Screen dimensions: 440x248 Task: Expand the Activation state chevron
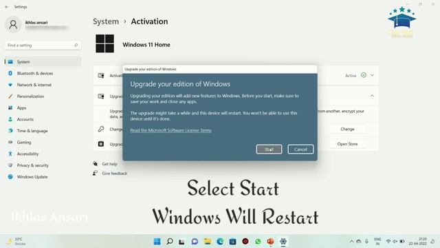(x=372, y=75)
